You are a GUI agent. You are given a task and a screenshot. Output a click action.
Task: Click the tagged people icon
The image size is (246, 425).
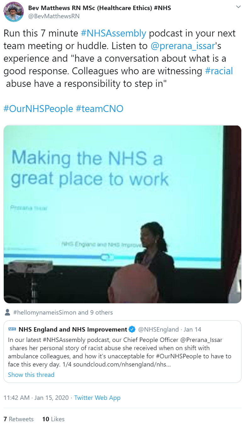8,312
